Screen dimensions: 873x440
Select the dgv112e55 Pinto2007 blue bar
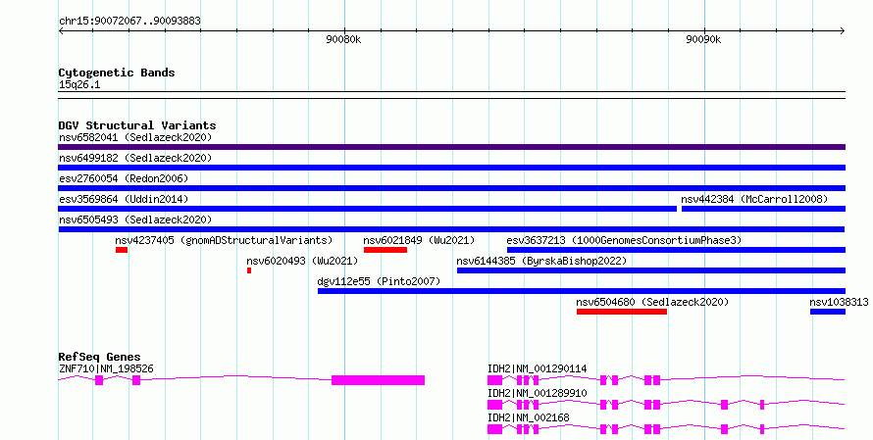click(x=582, y=291)
